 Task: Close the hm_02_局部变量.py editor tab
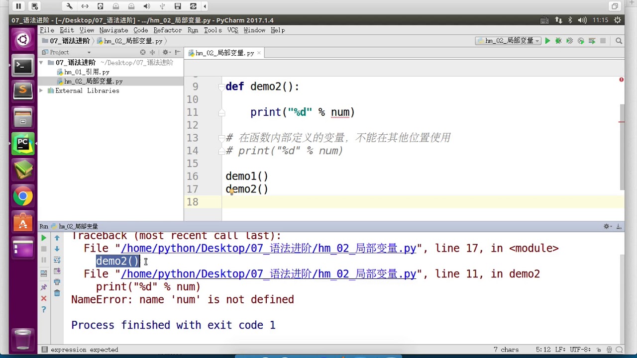point(259,53)
